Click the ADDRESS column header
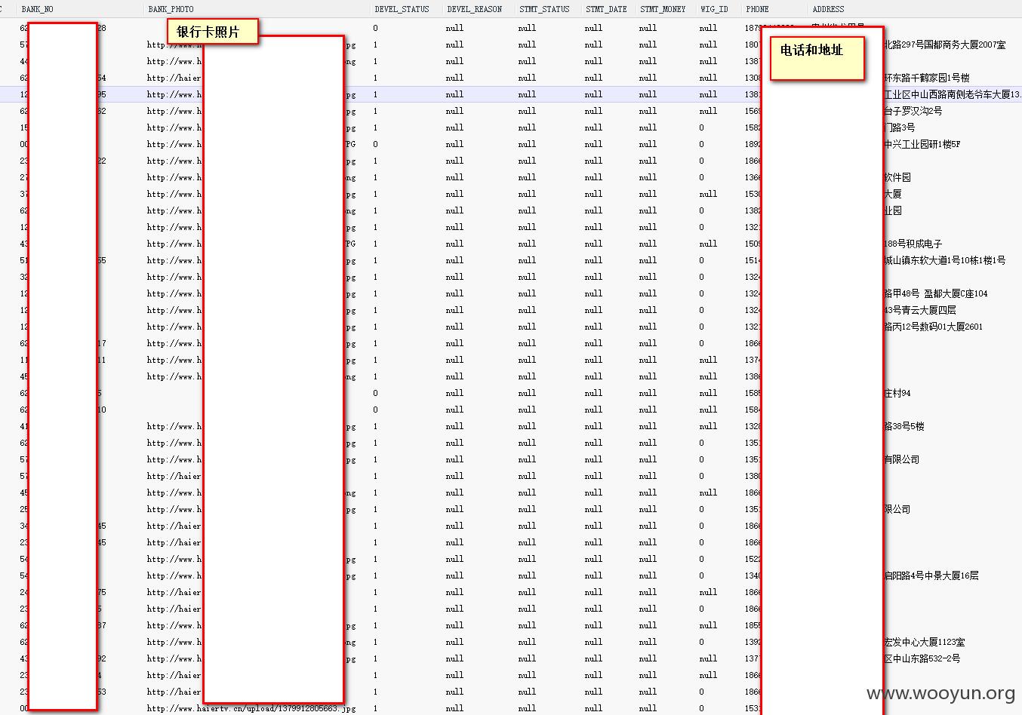 pyautogui.click(x=828, y=9)
